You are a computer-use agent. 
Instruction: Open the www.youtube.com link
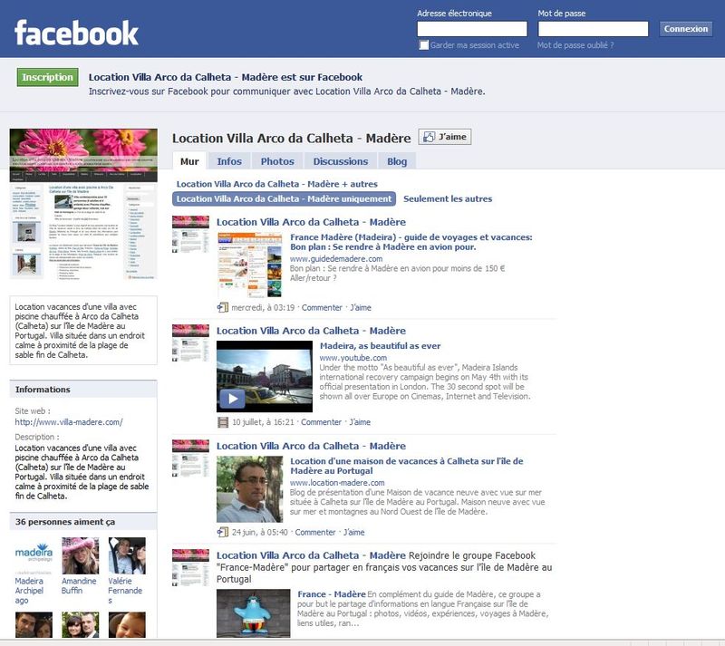(x=353, y=358)
